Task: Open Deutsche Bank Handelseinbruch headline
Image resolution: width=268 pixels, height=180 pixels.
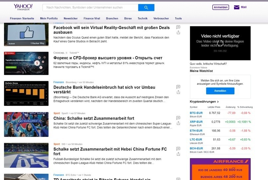Action: pos(104,90)
